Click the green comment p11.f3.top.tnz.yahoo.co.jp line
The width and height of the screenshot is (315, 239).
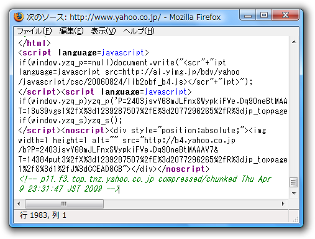coord(145,179)
